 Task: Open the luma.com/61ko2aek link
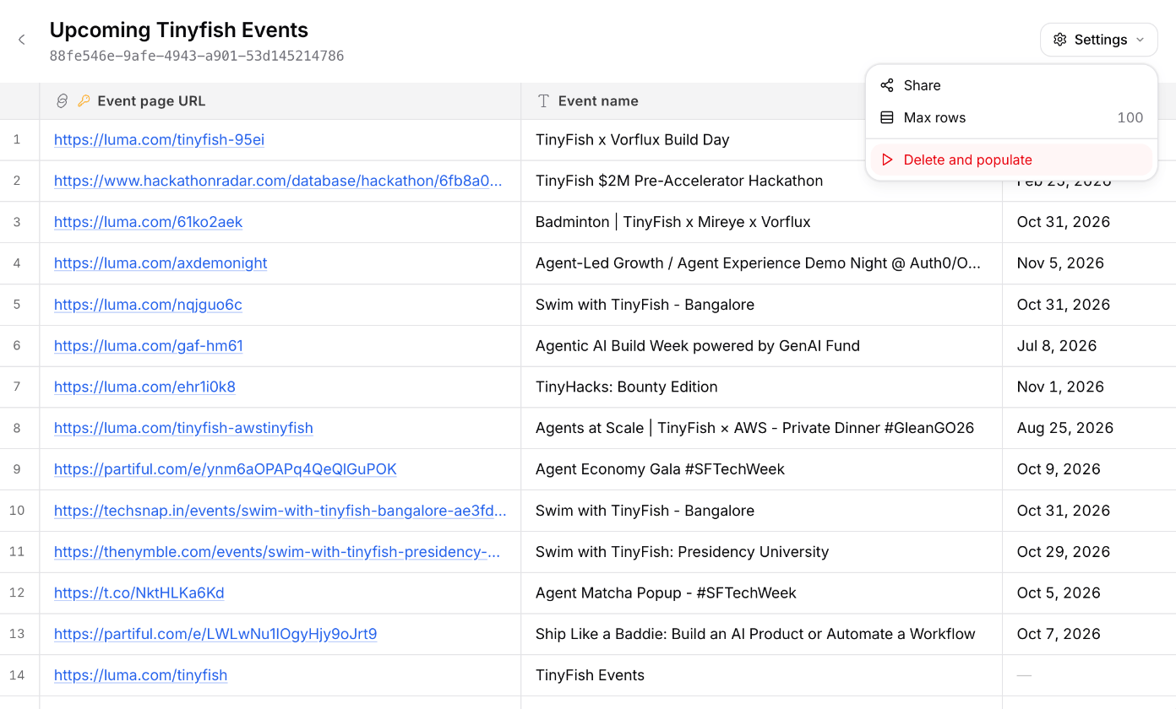(x=148, y=222)
